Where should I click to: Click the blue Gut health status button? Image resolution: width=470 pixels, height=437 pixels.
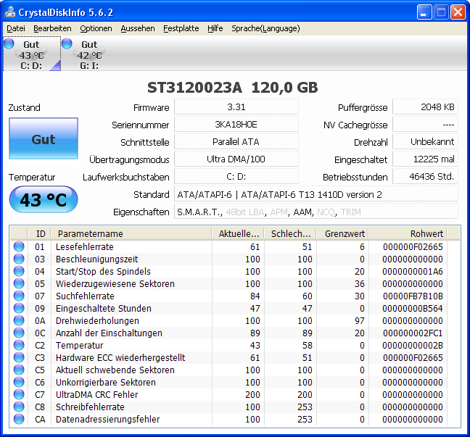(x=44, y=138)
